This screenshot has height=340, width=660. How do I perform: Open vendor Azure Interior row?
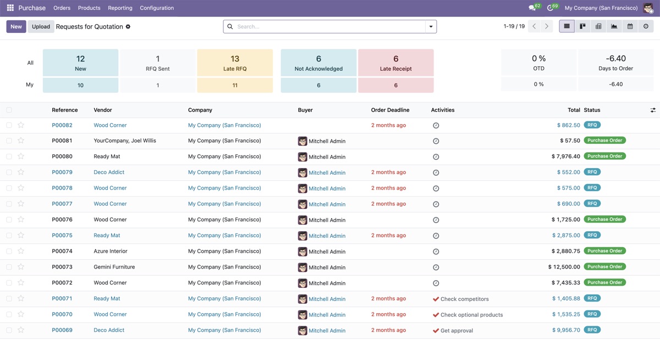click(x=111, y=252)
